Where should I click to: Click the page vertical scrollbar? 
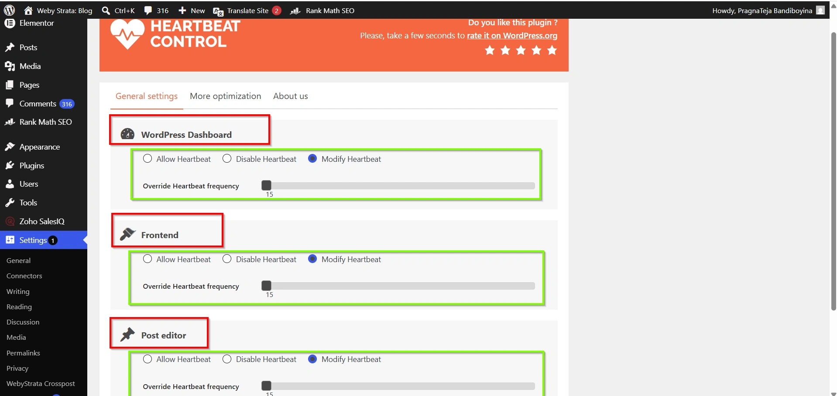coord(834,171)
